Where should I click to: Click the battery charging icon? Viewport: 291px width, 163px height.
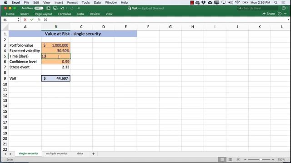coord(245,2)
